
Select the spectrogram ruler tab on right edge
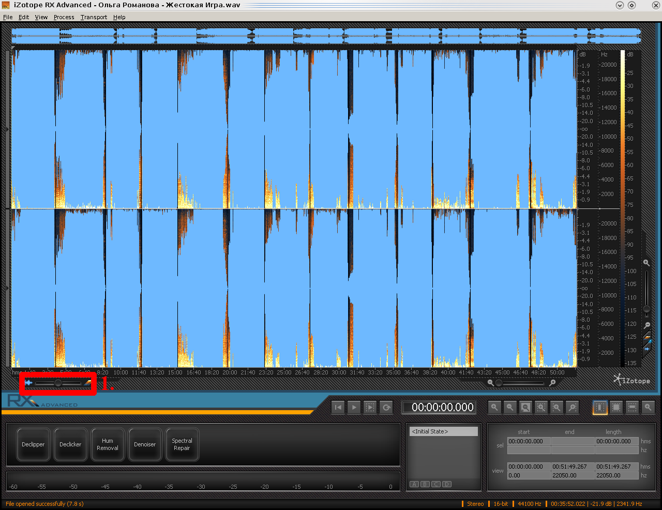coord(647,338)
